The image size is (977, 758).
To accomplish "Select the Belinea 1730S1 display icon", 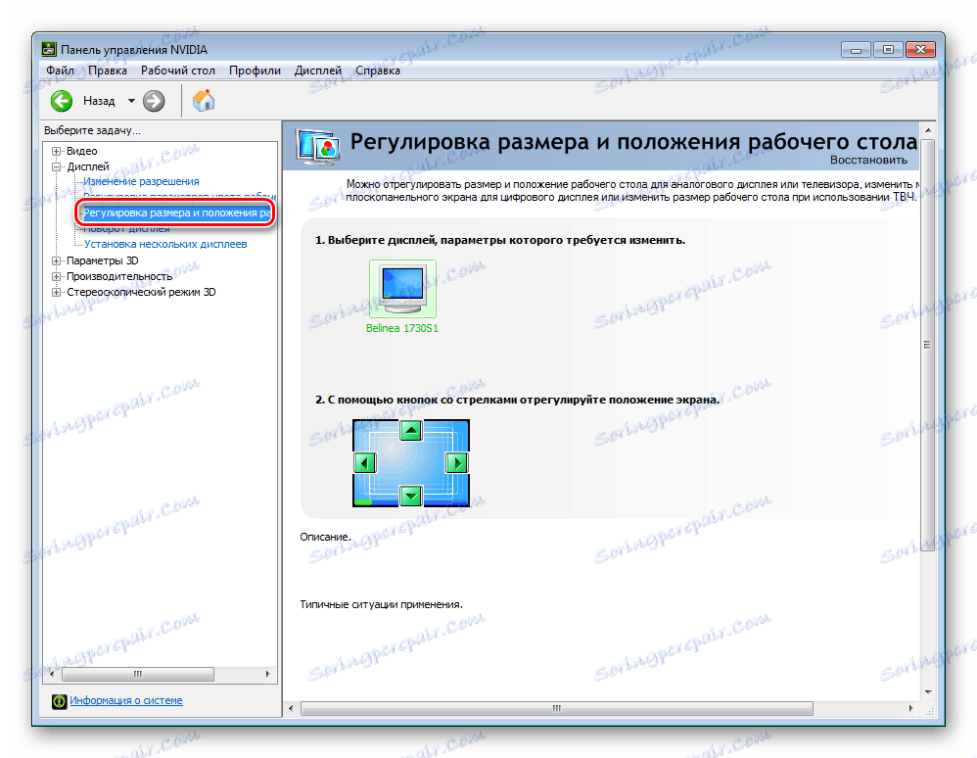I will (x=402, y=289).
